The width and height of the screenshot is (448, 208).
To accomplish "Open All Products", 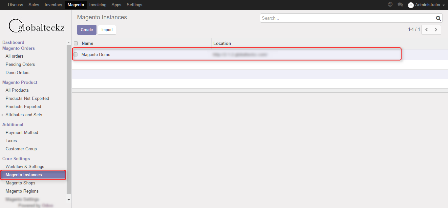I will pos(17,90).
